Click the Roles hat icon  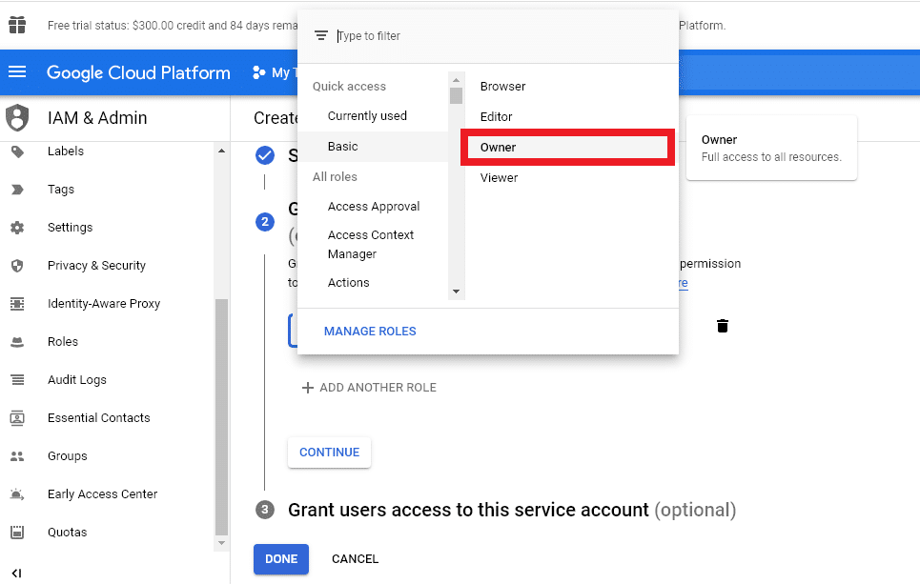coord(17,342)
